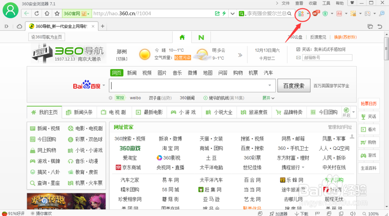The width and height of the screenshot is (389, 216).
Task: Click the magnifier find icon at toolbar end
Action: point(382,14)
